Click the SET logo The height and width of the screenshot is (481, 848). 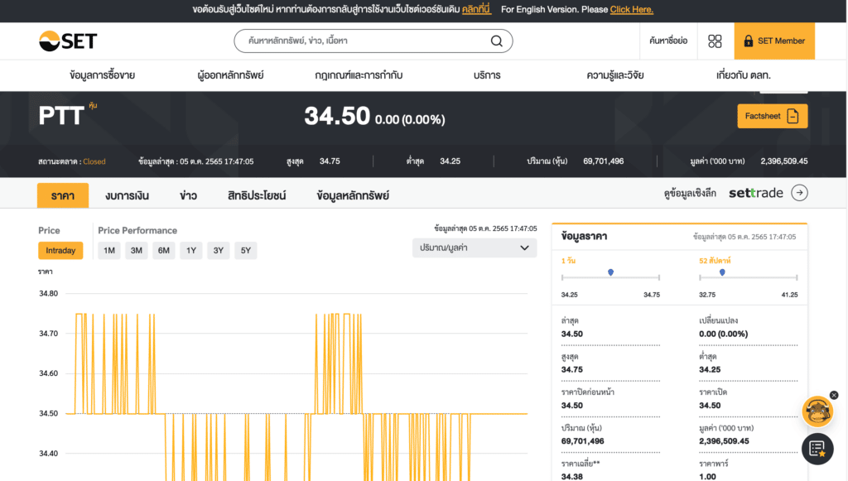coord(68,41)
